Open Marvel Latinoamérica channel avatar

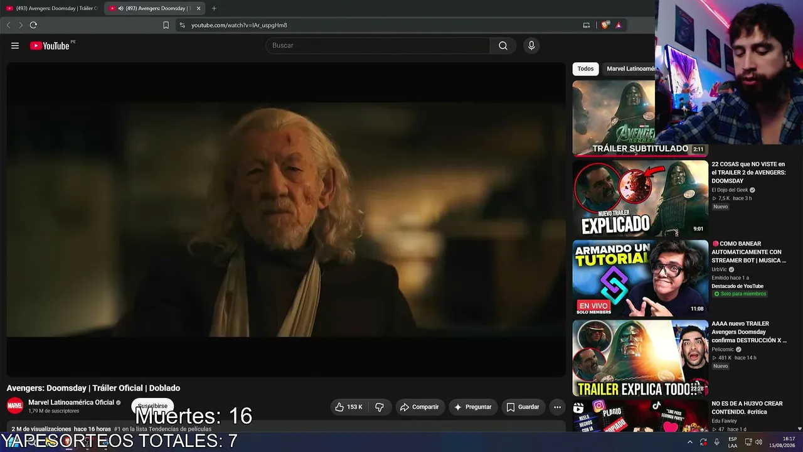tap(15, 406)
